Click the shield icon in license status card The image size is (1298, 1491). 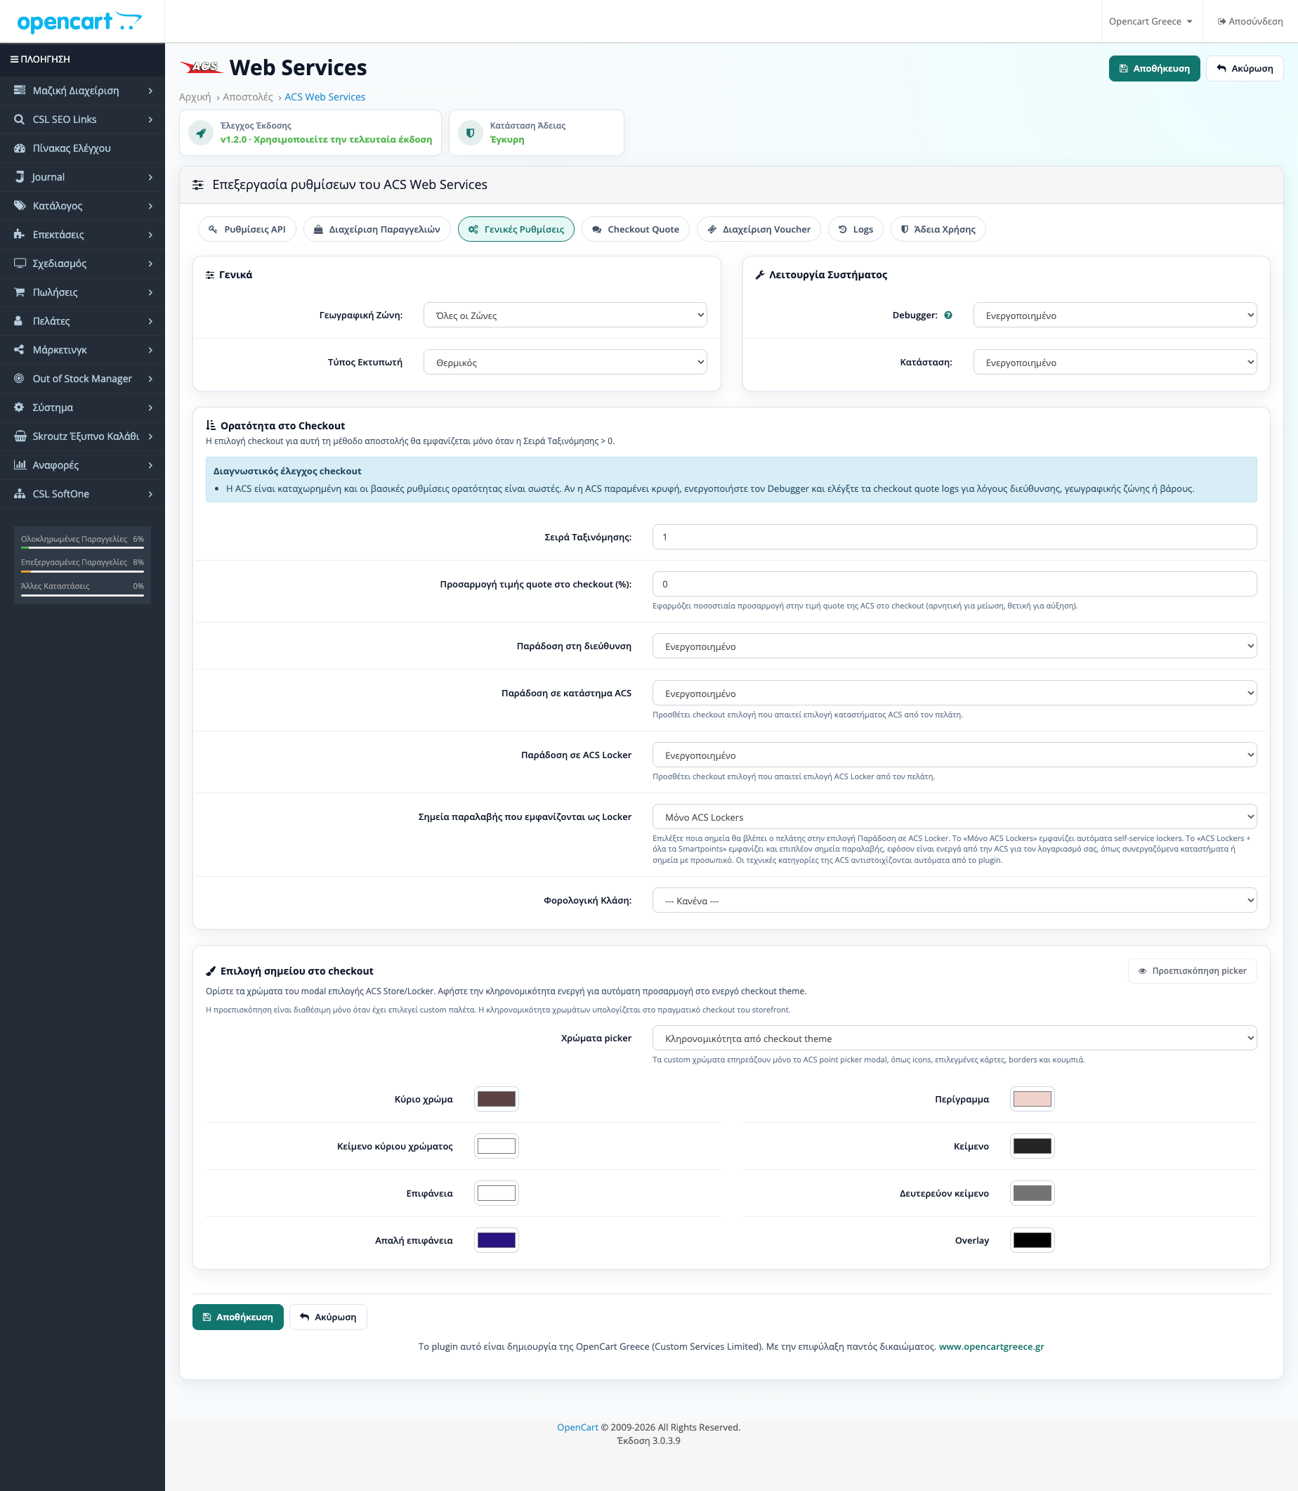(470, 133)
